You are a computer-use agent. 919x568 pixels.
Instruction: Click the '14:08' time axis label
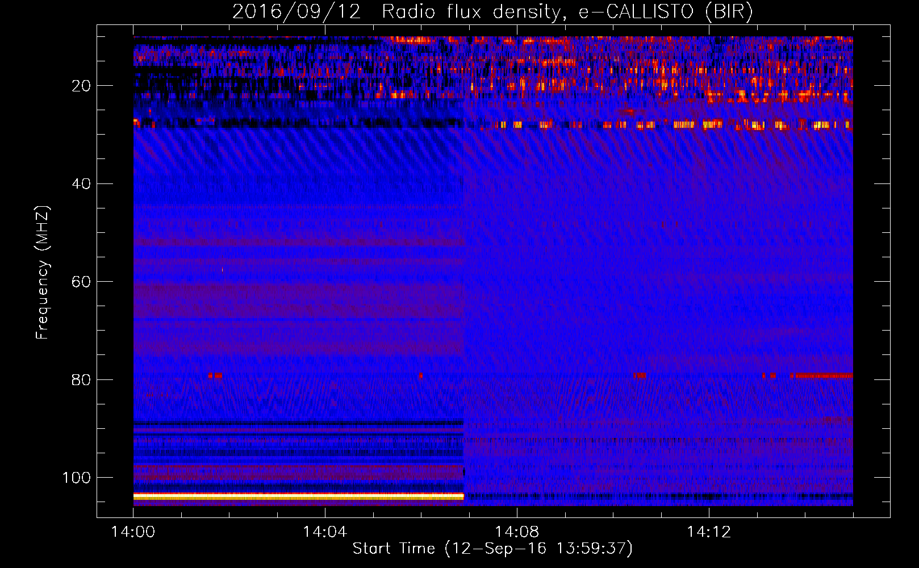[x=517, y=532]
